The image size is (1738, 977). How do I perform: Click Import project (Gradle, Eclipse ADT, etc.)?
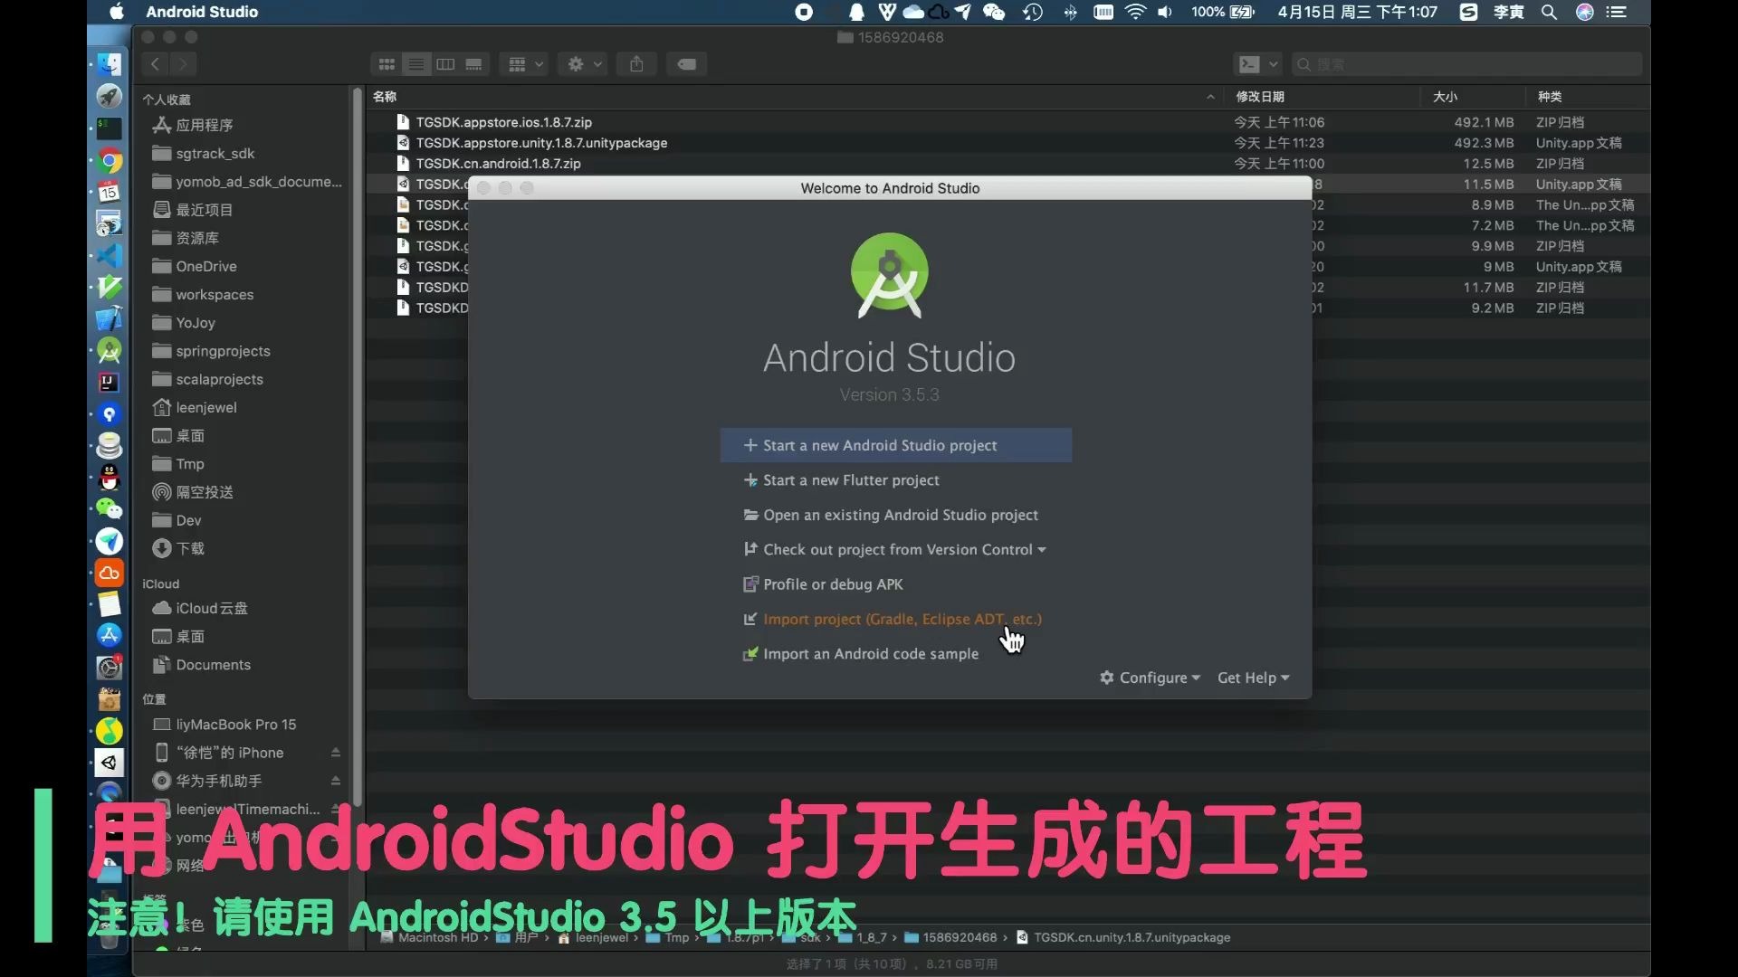click(x=893, y=620)
